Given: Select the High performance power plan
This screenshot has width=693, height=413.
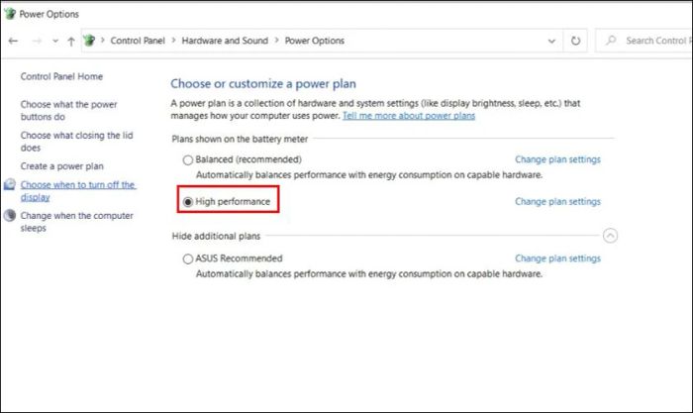Looking at the screenshot, I should click(x=188, y=202).
